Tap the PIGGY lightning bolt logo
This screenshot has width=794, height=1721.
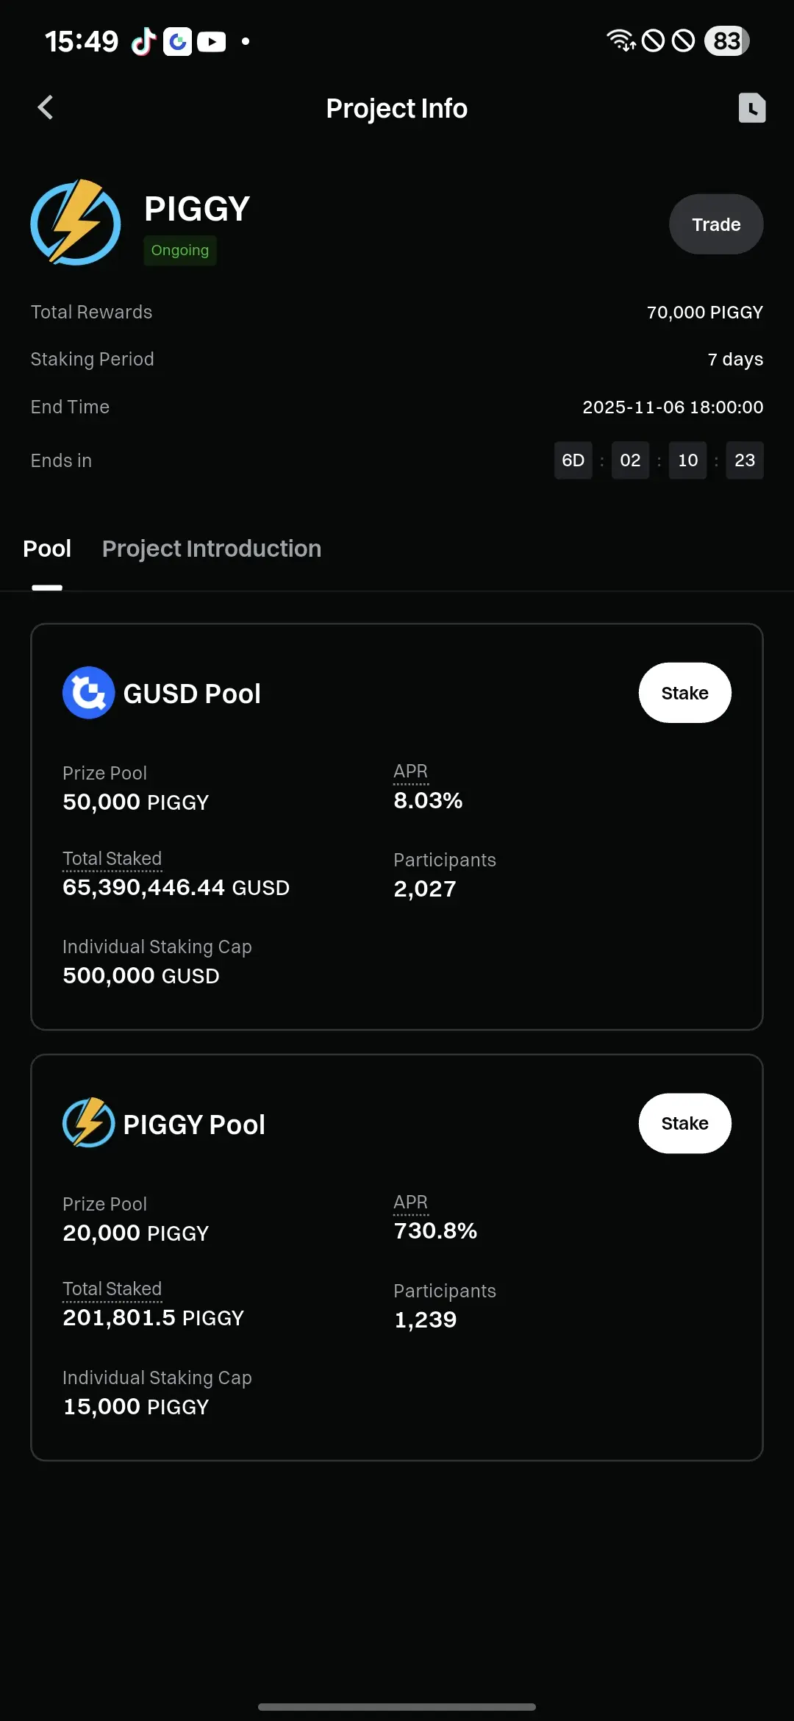[76, 222]
